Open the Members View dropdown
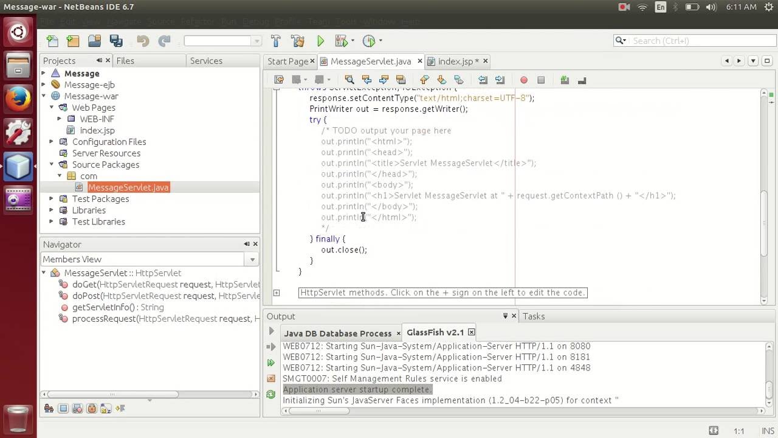The width and height of the screenshot is (778, 438). (252, 260)
